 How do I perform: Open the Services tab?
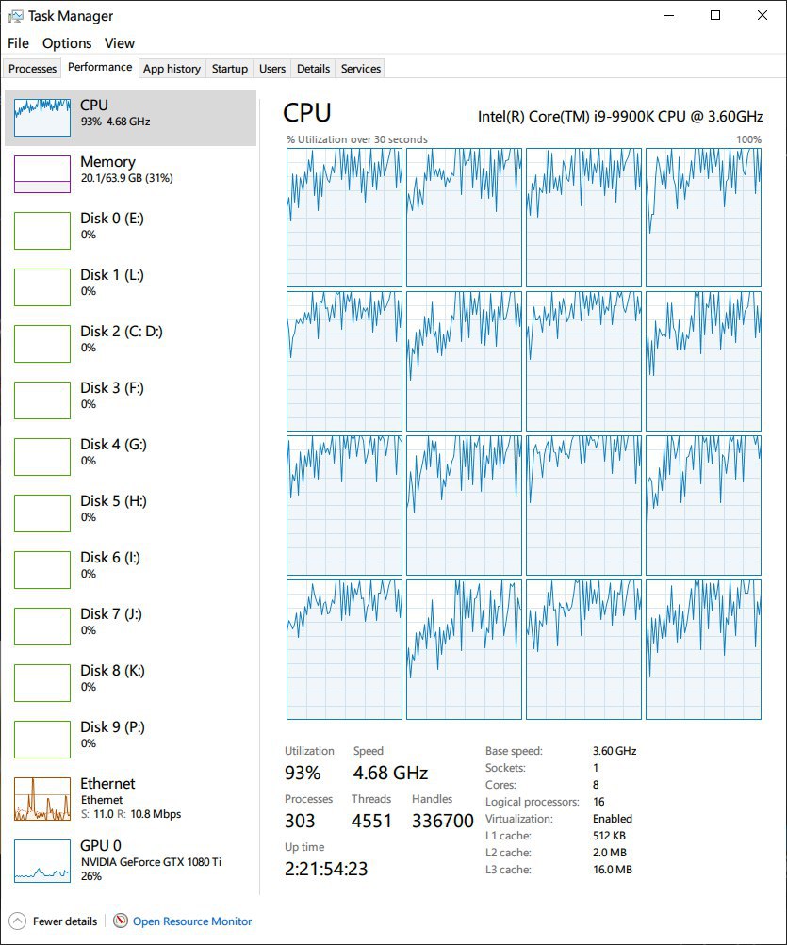tap(361, 69)
